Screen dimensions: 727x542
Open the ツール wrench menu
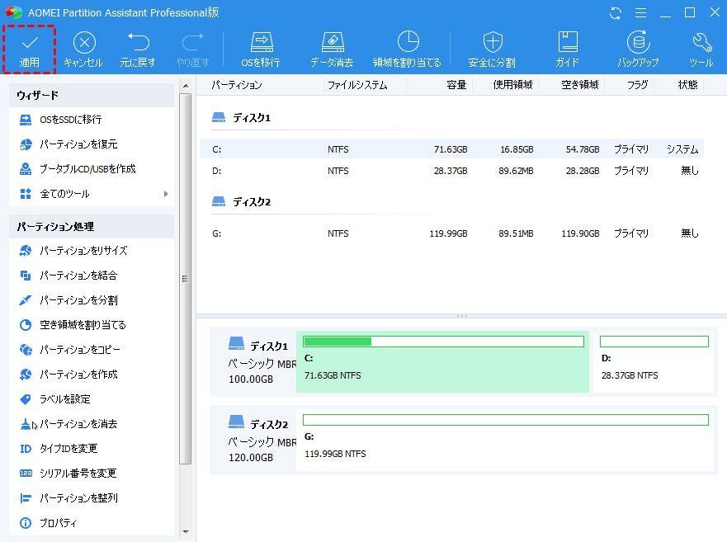701,49
